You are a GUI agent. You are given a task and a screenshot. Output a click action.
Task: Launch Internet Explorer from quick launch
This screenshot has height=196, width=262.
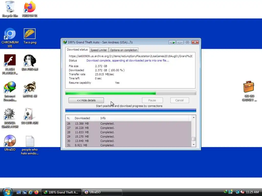point(30,192)
